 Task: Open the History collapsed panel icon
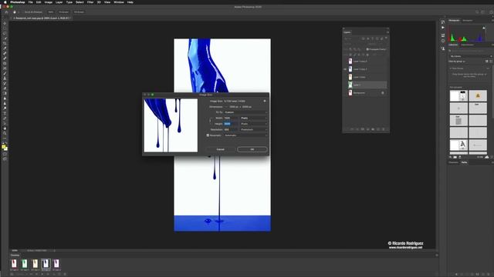click(x=443, y=22)
